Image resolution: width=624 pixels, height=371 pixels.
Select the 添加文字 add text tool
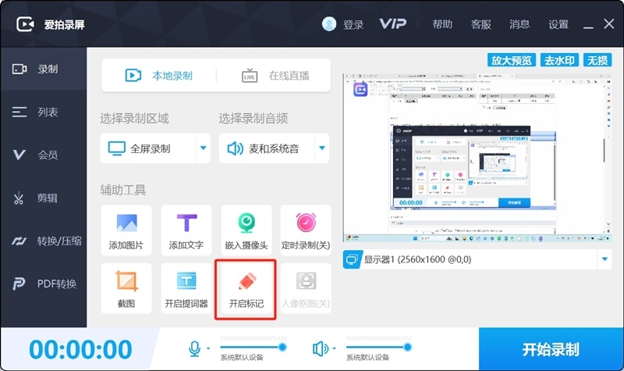(186, 230)
